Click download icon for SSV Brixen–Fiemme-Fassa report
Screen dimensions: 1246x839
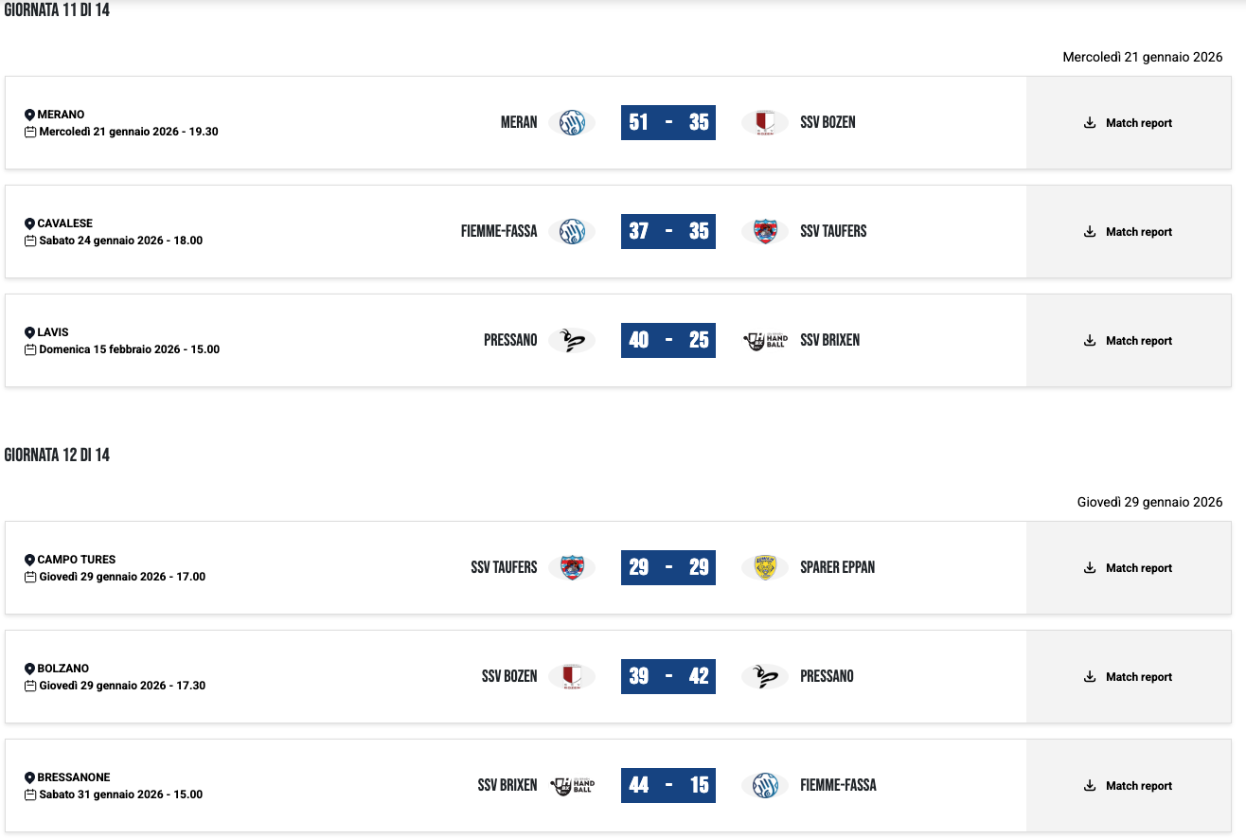pos(1090,786)
